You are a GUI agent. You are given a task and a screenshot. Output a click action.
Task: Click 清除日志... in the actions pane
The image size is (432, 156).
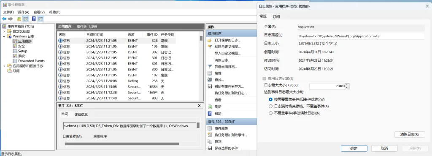point(223,60)
